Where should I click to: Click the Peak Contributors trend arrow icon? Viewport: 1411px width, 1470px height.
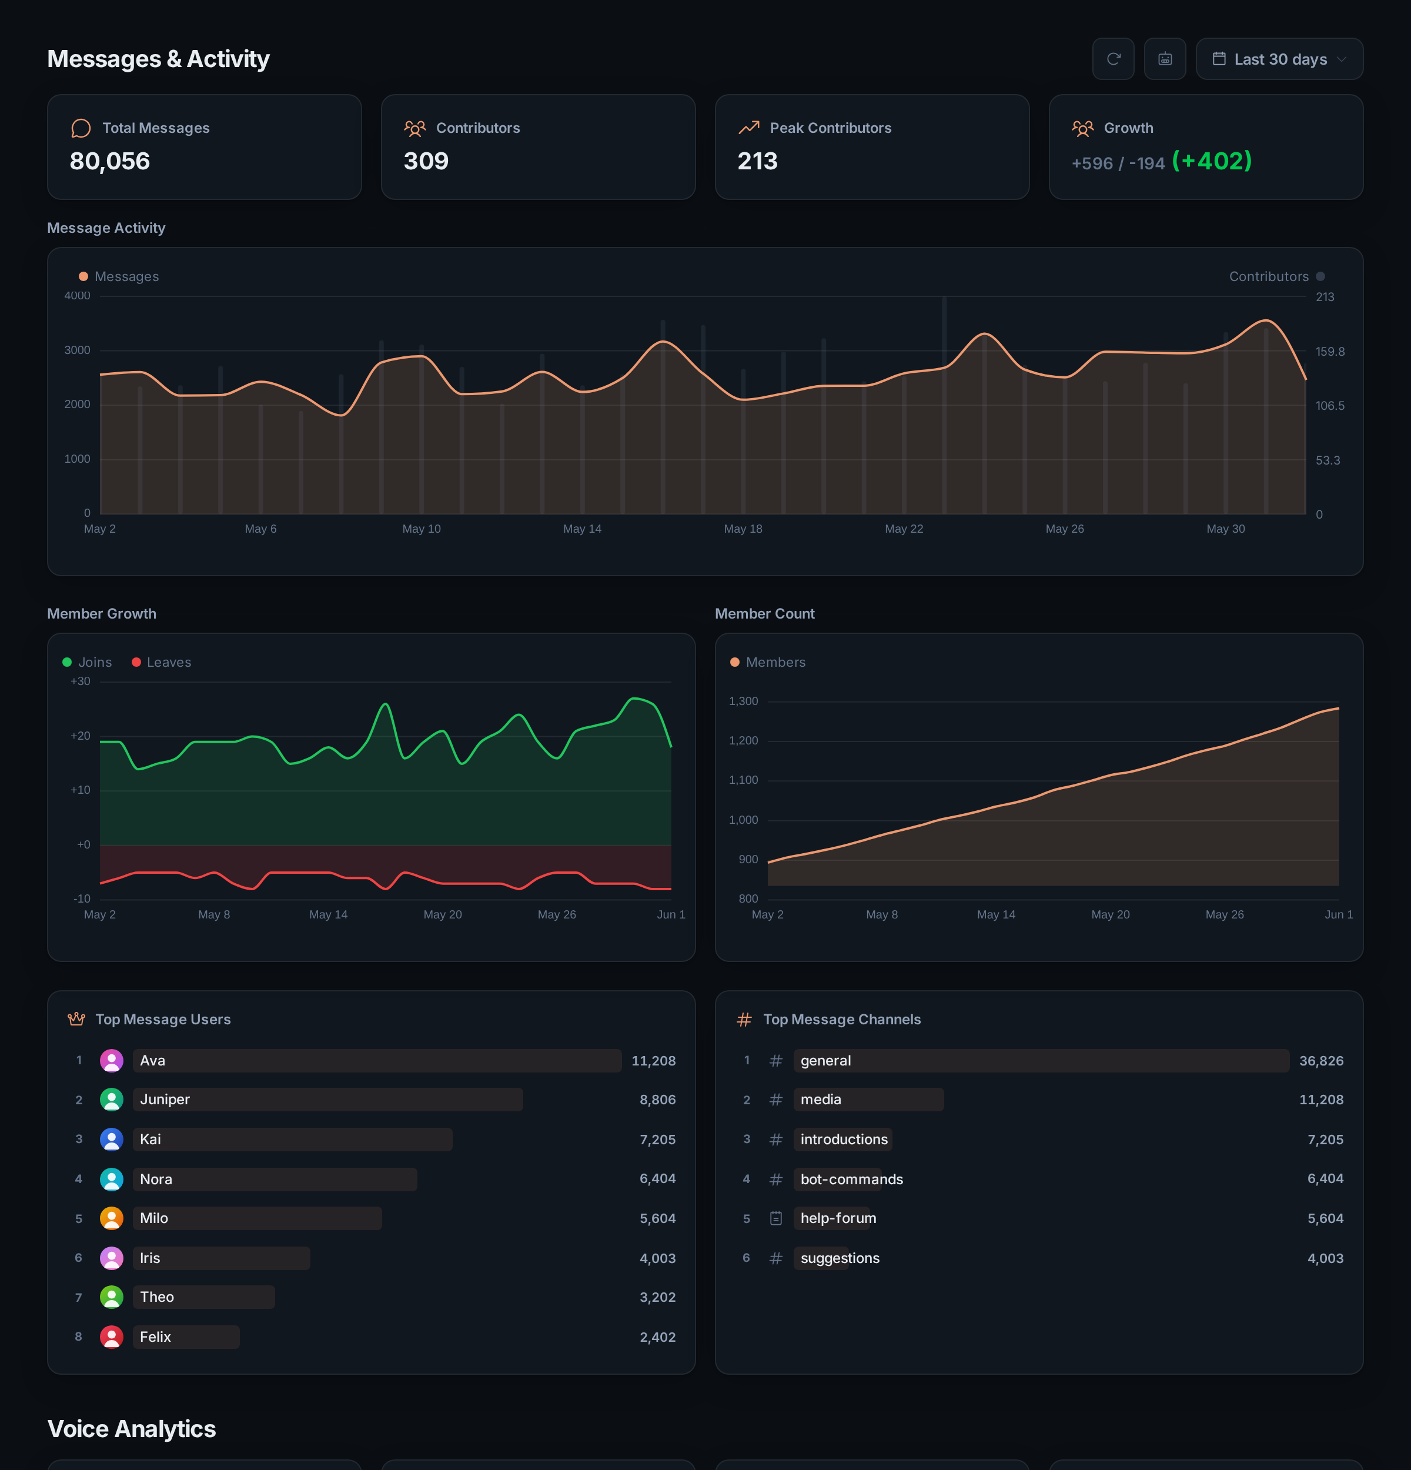[x=749, y=128]
